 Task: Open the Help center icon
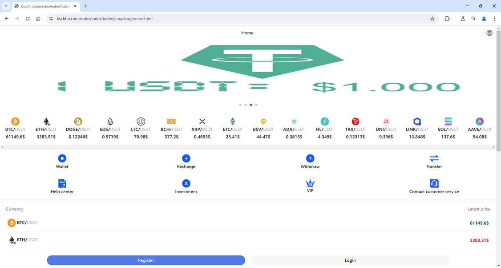(62, 183)
